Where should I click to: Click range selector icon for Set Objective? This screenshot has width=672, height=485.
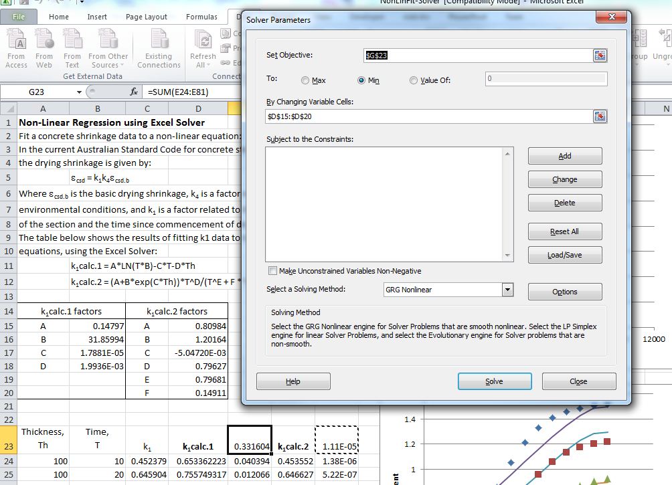coord(600,56)
